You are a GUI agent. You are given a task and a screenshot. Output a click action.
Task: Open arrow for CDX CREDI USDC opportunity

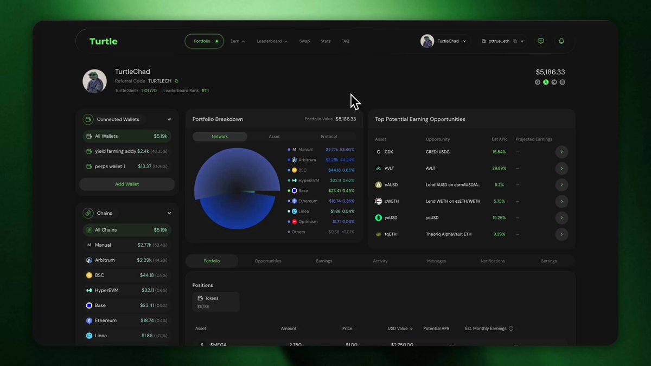561,152
